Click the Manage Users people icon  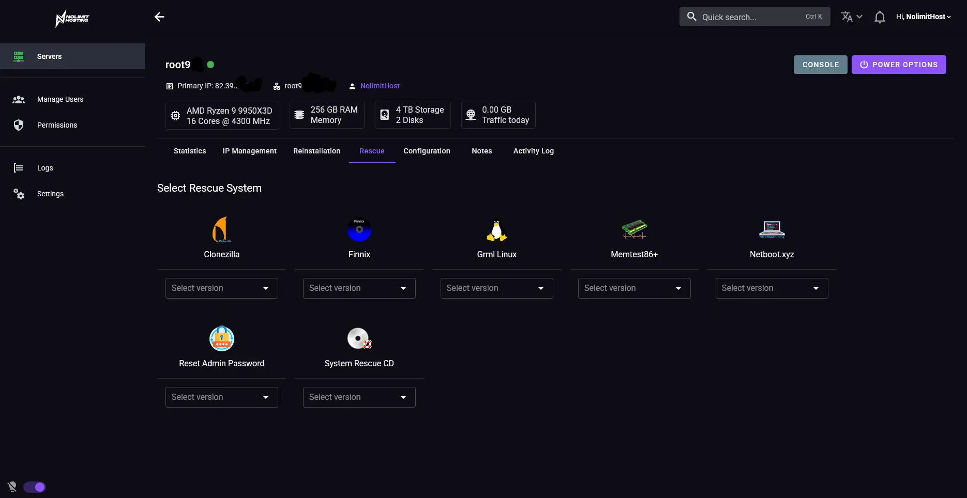pos(19,99)
